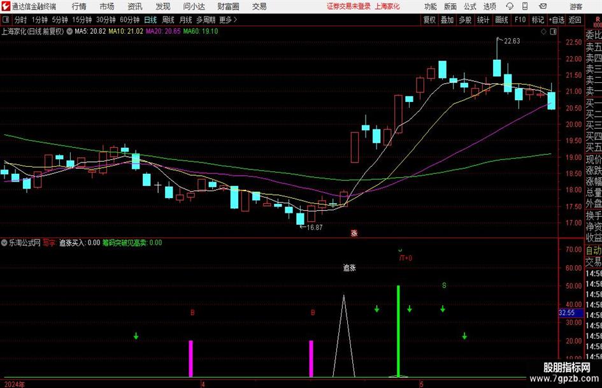
Task: Click the 复权 adjustment button
Action: [x=429, y=20]
